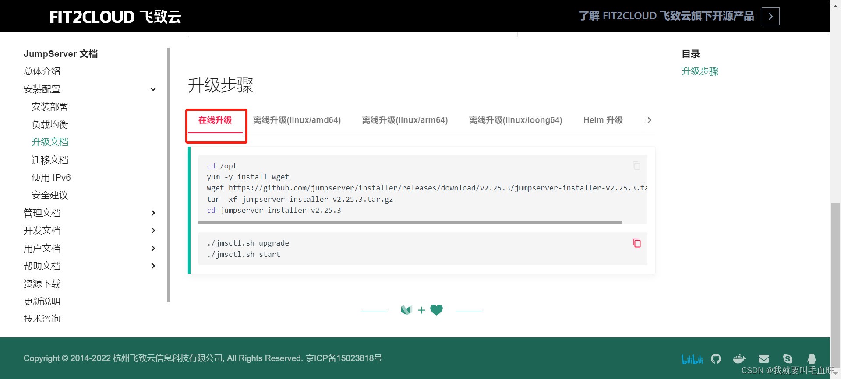The width and height of the screenshot is (841, 379).
Task: Click the heart icon below the content
Action: (436, 310)
